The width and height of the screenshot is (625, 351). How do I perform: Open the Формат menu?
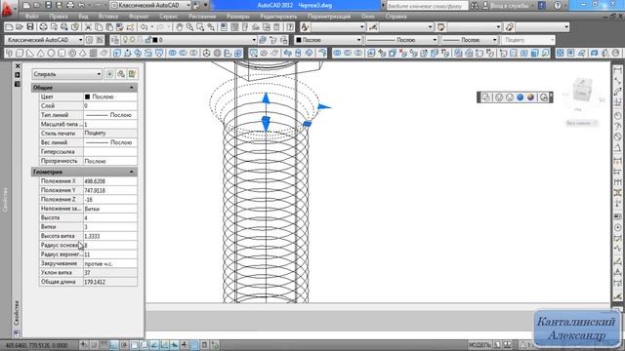(139, 17)
